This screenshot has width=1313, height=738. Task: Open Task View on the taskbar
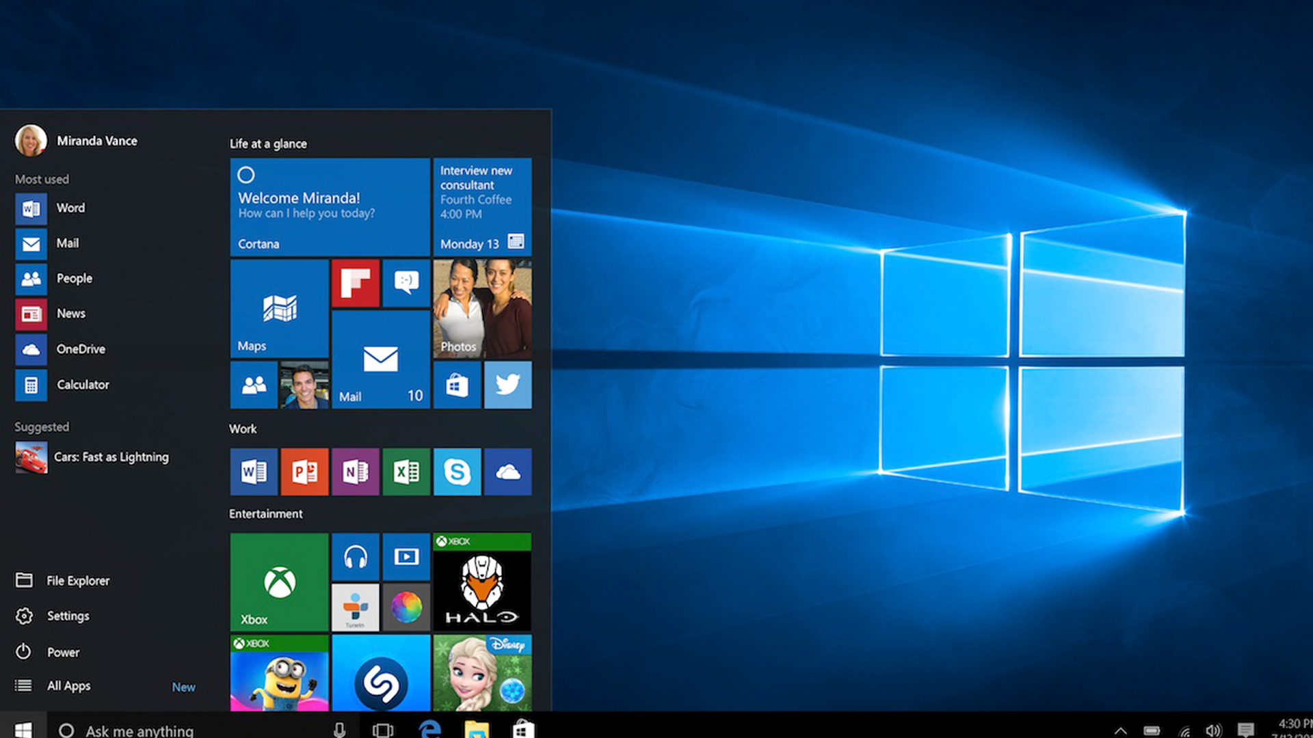382,728
